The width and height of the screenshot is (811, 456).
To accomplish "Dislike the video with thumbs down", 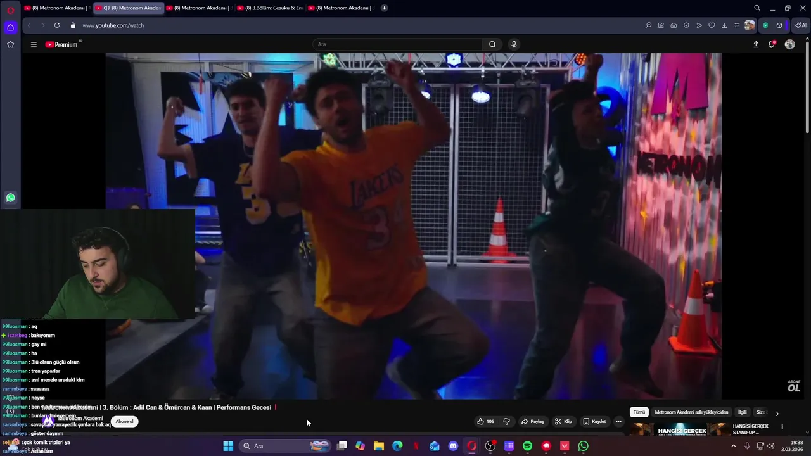I will coord(506,421).
